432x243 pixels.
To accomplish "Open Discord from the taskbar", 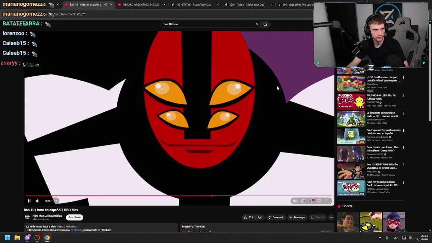I will [27, 238].
